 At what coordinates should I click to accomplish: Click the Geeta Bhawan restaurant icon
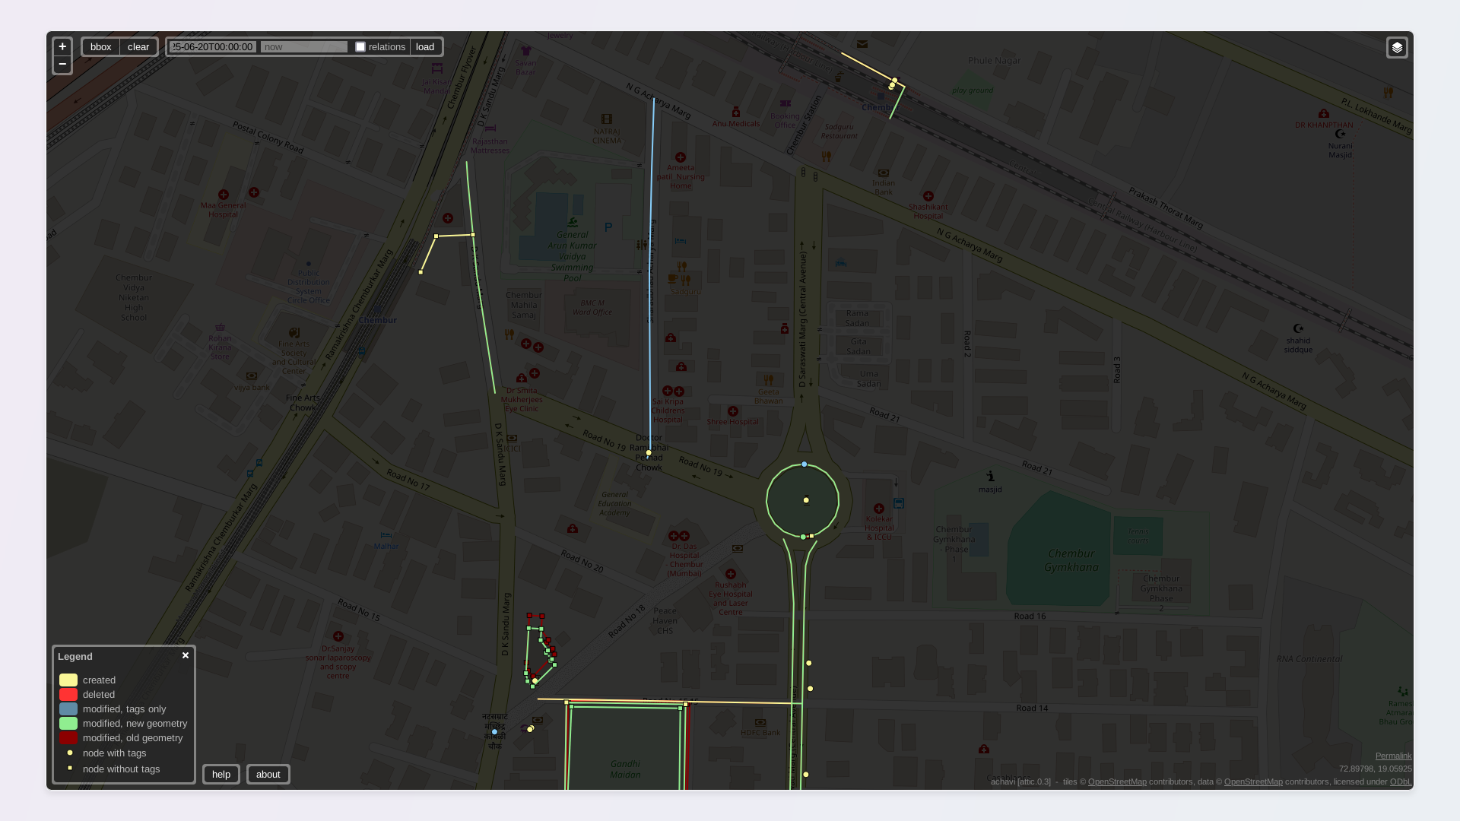(x=769, y=380)
